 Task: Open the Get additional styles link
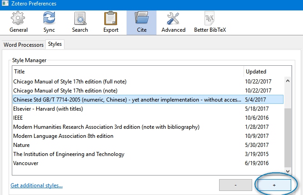coord(37,185)
